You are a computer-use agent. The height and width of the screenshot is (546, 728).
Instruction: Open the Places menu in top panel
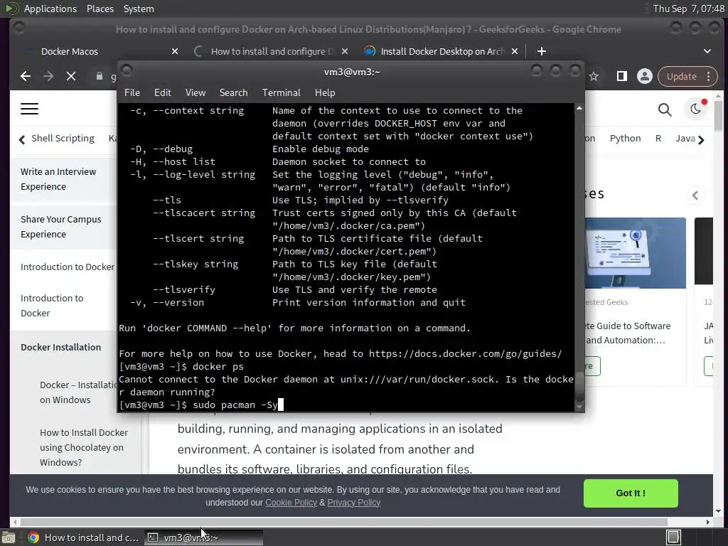tap(100, 9)
